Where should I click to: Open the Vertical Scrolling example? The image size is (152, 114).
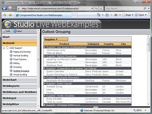click(x=21, y=56)
